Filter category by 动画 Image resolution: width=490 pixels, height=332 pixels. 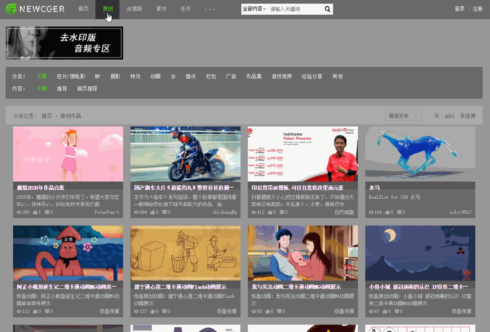[155, 76]
